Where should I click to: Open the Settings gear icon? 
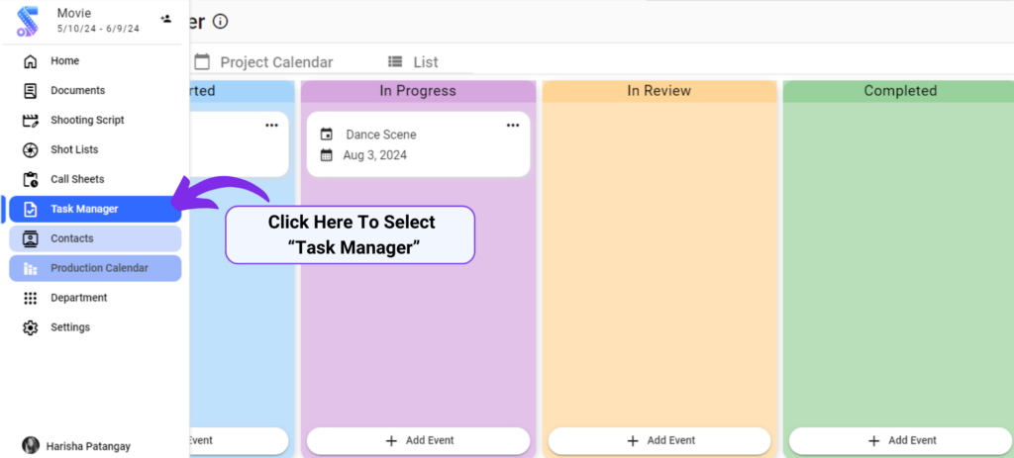[x=30, y=327]
